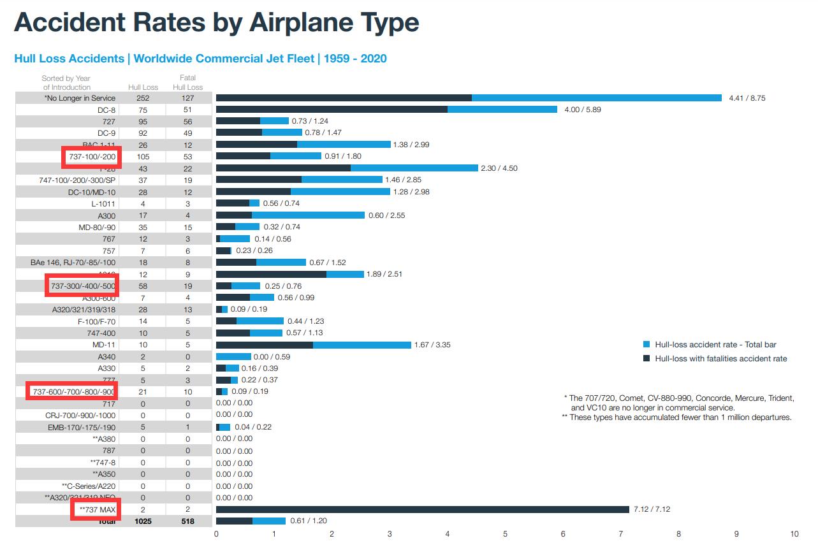Click the axis tick label 10

(x=794, y=533)
